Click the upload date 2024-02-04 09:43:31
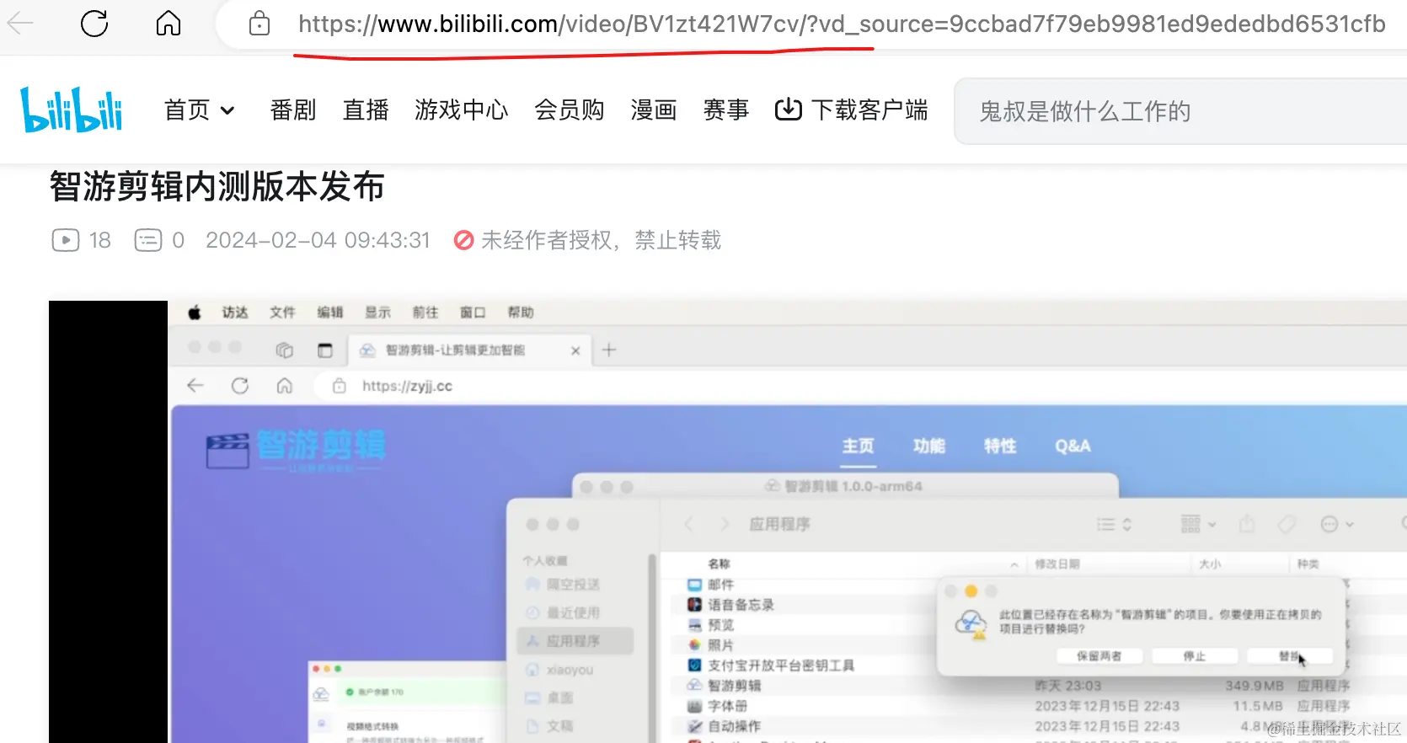1407x743 pixels. coord(318,240)
